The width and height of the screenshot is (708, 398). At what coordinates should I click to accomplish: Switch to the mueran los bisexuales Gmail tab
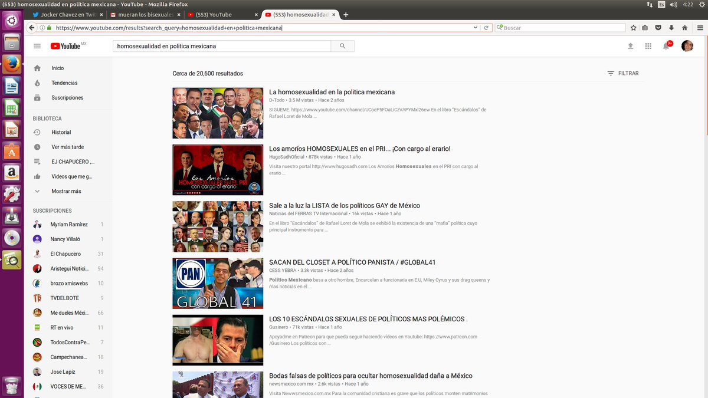(145, 15)
